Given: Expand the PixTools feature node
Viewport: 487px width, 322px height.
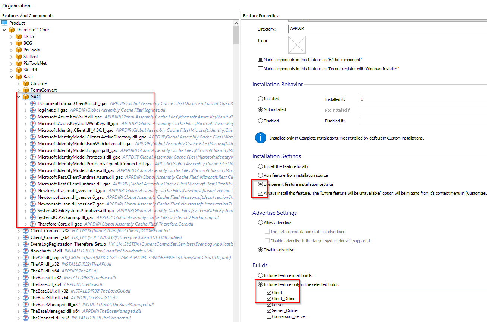Looking at the screenshot, I should [x=11, y=50].
